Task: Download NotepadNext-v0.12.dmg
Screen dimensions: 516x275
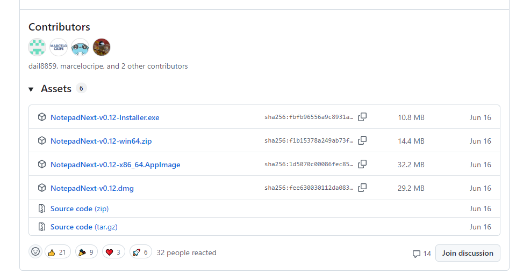Action: point(92,188)
